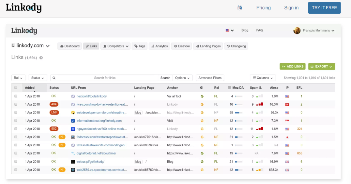Click the LNF status badge on webdeveloper.com row
The image size is (351, 184).
tap(54, 112)
